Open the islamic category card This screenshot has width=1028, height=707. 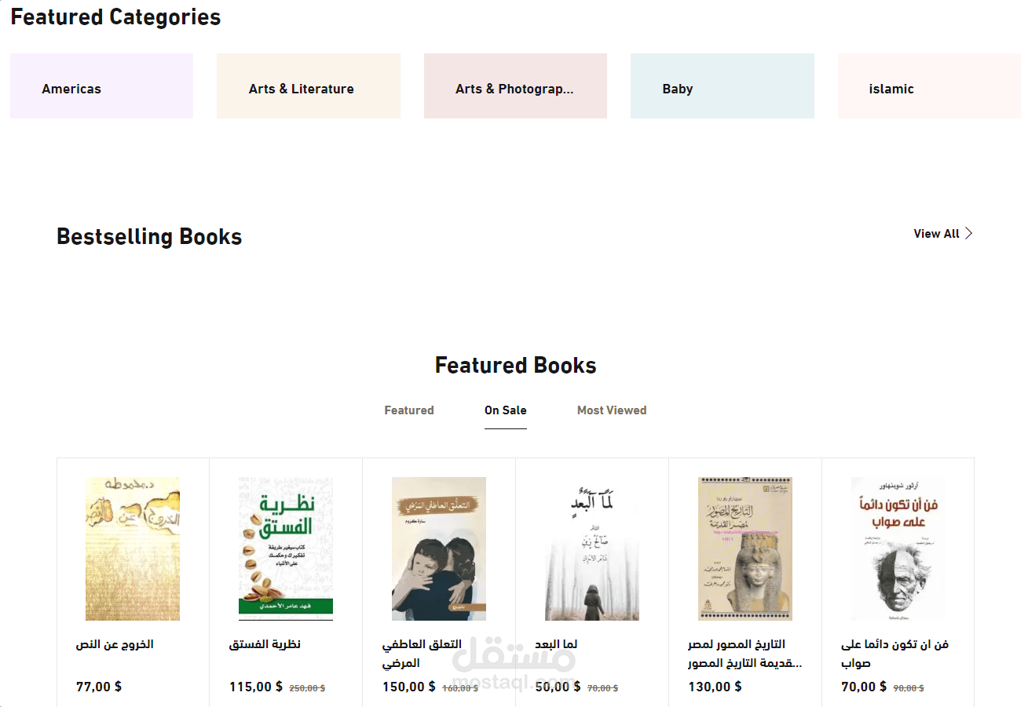[x=928, y=86]
